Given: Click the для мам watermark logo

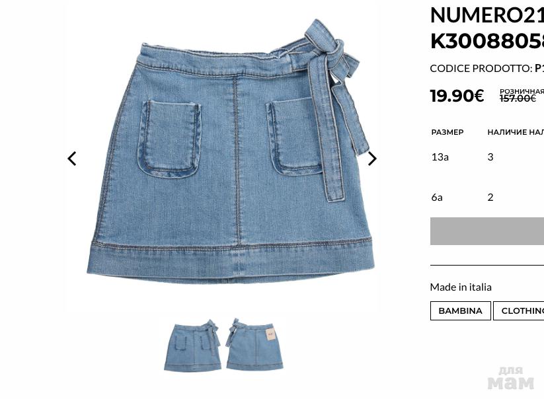Looking at the screenshot, I should [511, 379].
